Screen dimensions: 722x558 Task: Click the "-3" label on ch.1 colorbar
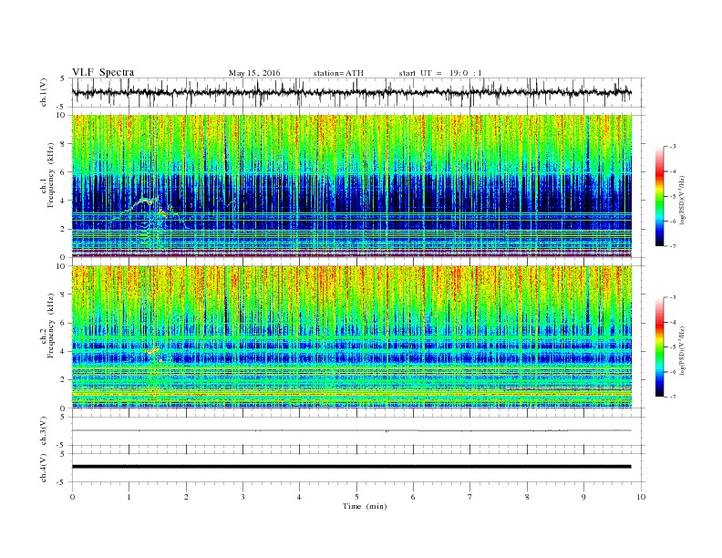coord(673,147)
